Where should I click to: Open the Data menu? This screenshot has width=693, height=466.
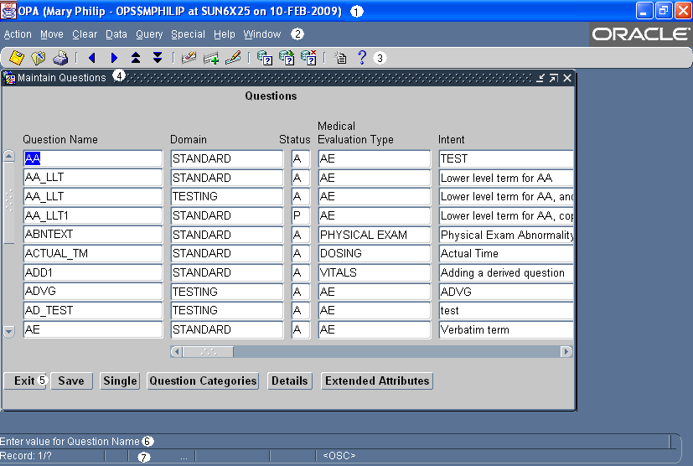pyautogui.click(x=116, y=34)
